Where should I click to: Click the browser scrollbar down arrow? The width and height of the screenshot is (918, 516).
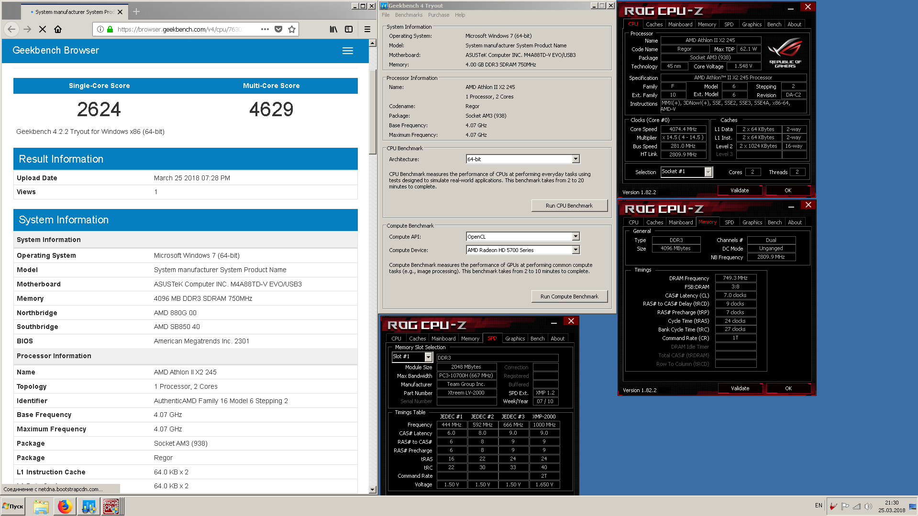[373, 490]
